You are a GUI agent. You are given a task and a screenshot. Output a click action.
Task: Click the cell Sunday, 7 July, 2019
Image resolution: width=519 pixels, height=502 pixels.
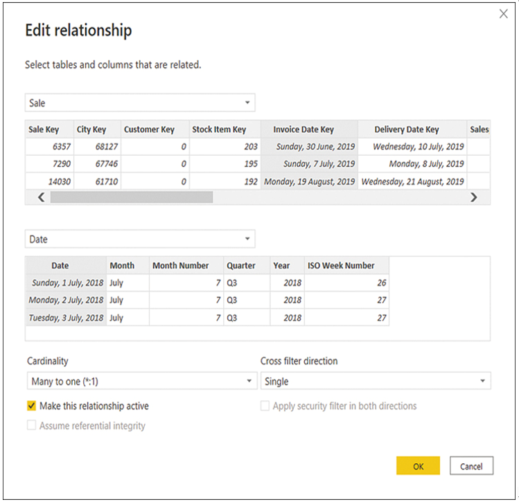(x=309, y=163)
